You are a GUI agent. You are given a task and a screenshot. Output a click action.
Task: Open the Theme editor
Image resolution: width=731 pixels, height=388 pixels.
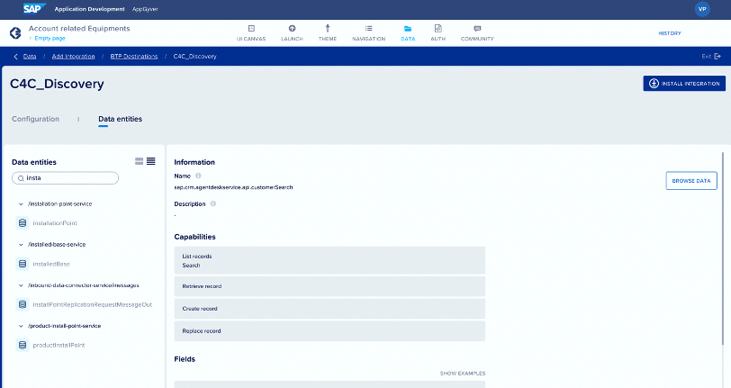coord(328,33)
